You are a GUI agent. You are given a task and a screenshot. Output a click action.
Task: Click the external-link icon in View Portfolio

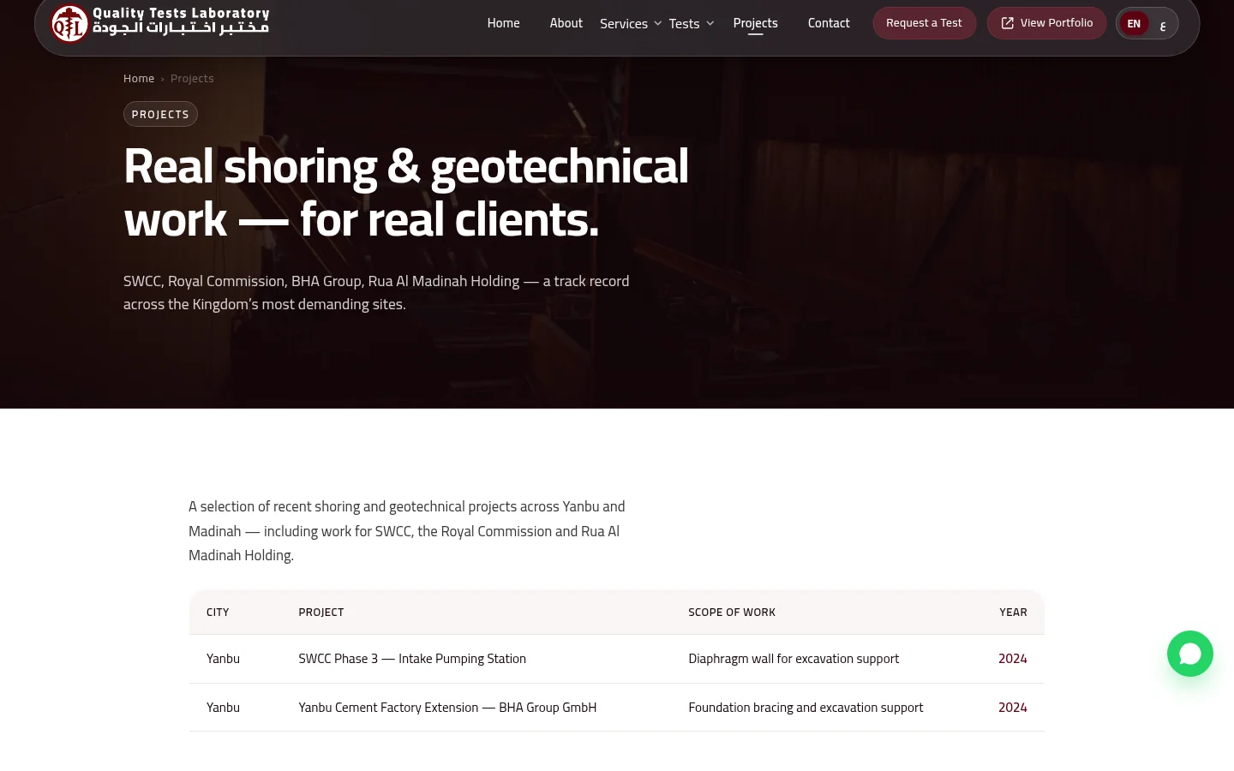(x=1007, y=23)
